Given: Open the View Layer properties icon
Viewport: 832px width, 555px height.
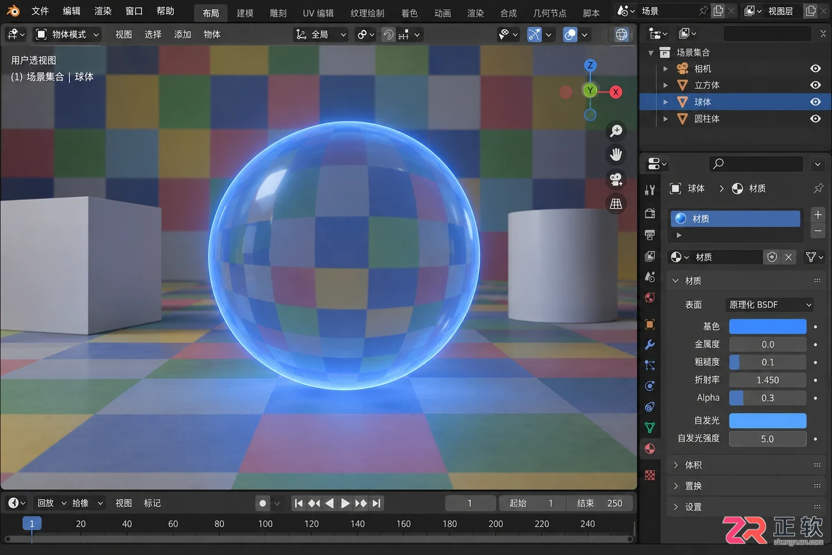Looking at the screenshot, I should [650, 256].
